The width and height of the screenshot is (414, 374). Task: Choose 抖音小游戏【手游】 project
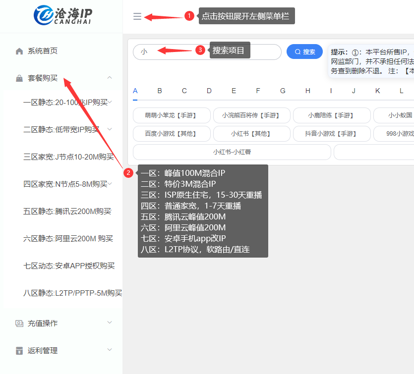(x=332, y=134)
